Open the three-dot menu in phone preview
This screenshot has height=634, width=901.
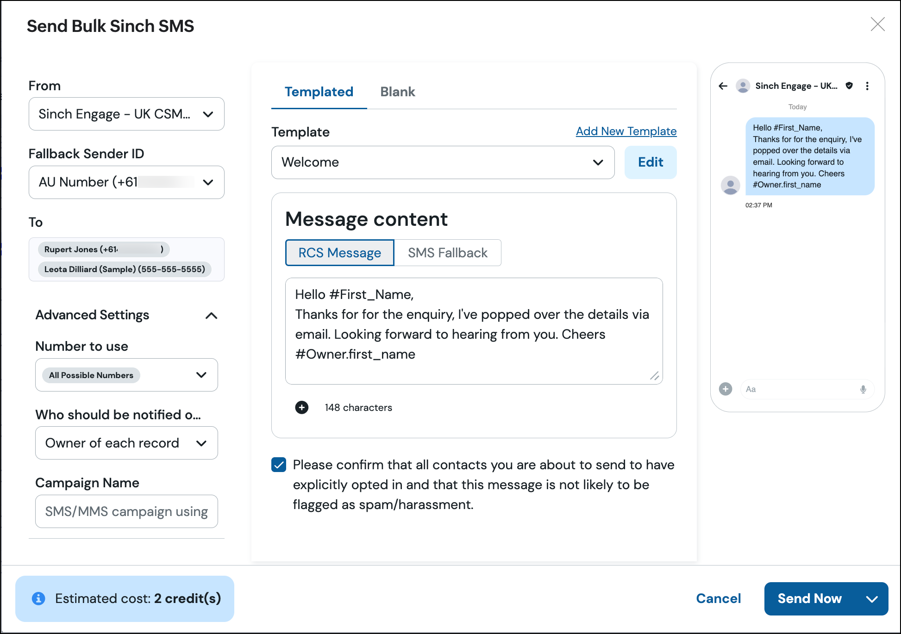coord(867,86)
